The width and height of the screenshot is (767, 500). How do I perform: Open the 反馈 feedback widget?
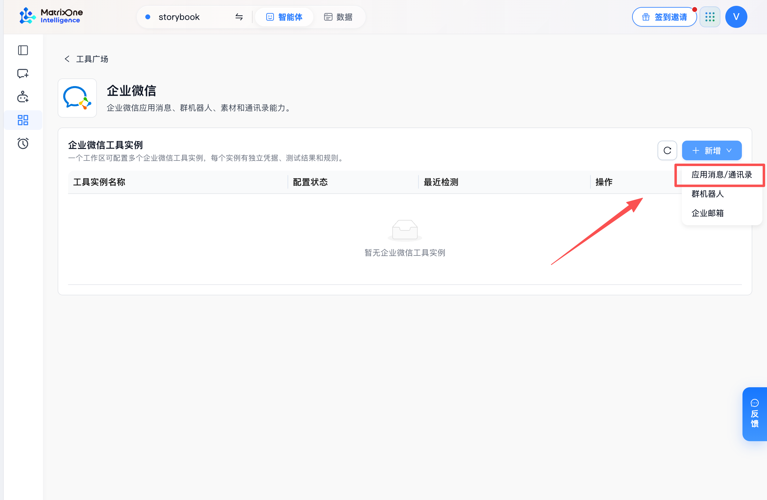tap(754, 414)
